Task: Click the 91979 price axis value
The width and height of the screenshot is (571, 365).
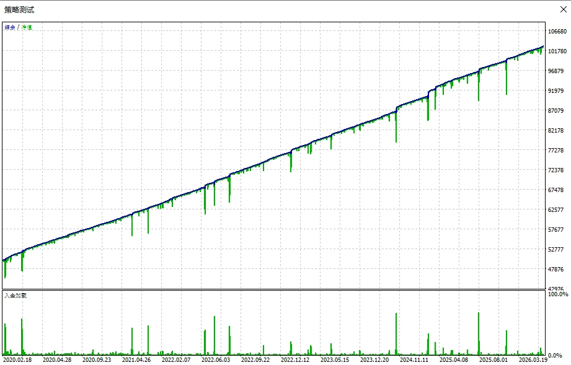Action: pyautogui.click(x=556, y=91)
